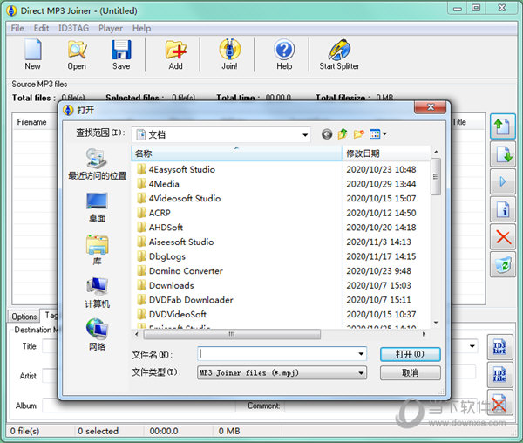Click the red X remove file icon
Viewport: 523px width, 443px height.
503,237
